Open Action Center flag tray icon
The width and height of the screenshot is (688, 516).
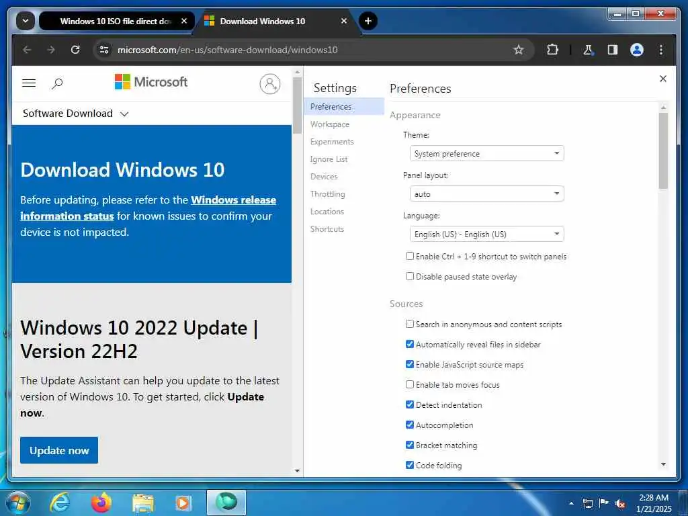click(604, 503)
